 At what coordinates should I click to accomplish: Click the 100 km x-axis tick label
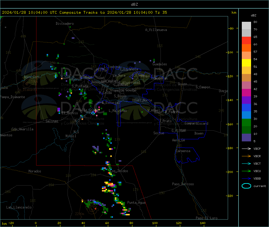pos(155,223)
